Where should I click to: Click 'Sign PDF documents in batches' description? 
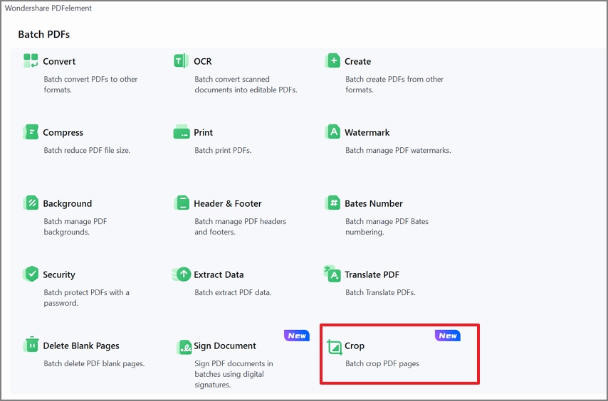pos(234,374)
